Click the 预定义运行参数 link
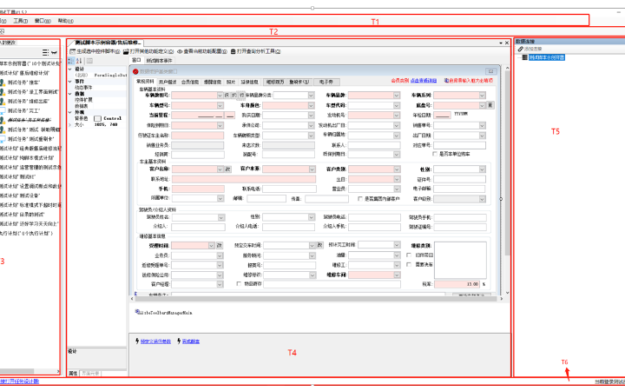Image resolution: width=625 pixels, height=391 pixels. coord(156,341)
